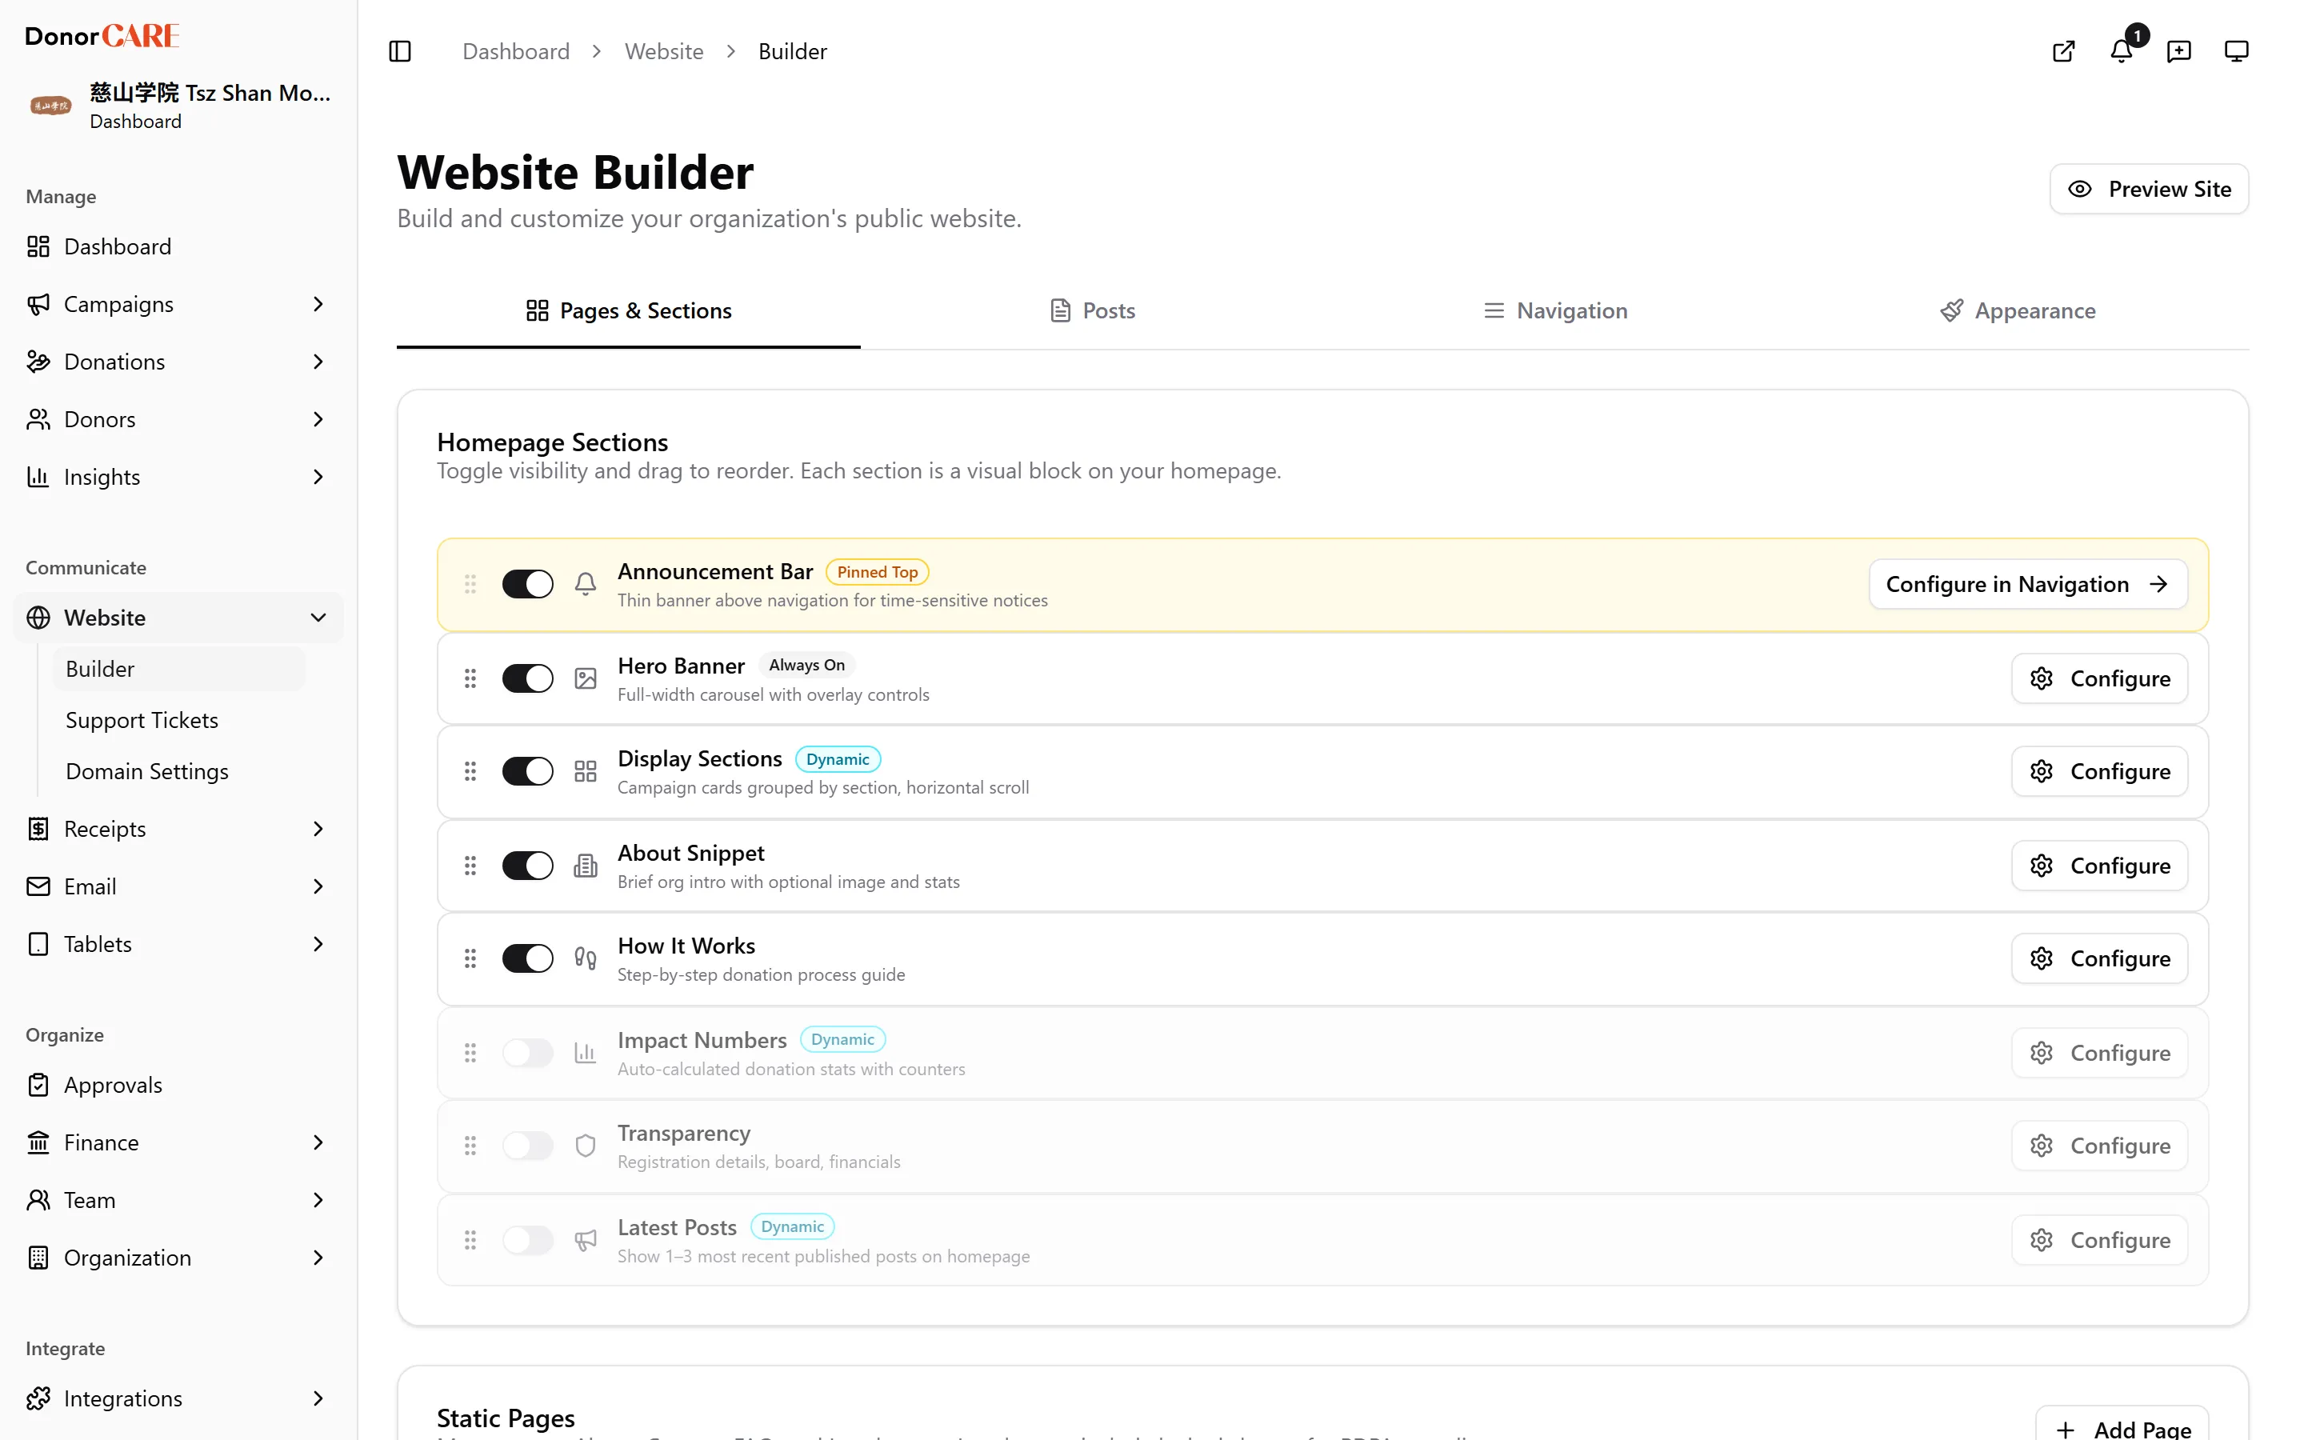Image resolution: width=2304 pixels, height=1440 pixels.
Task: Open notifications bell with badge
Action: (x=2122, y=51)
